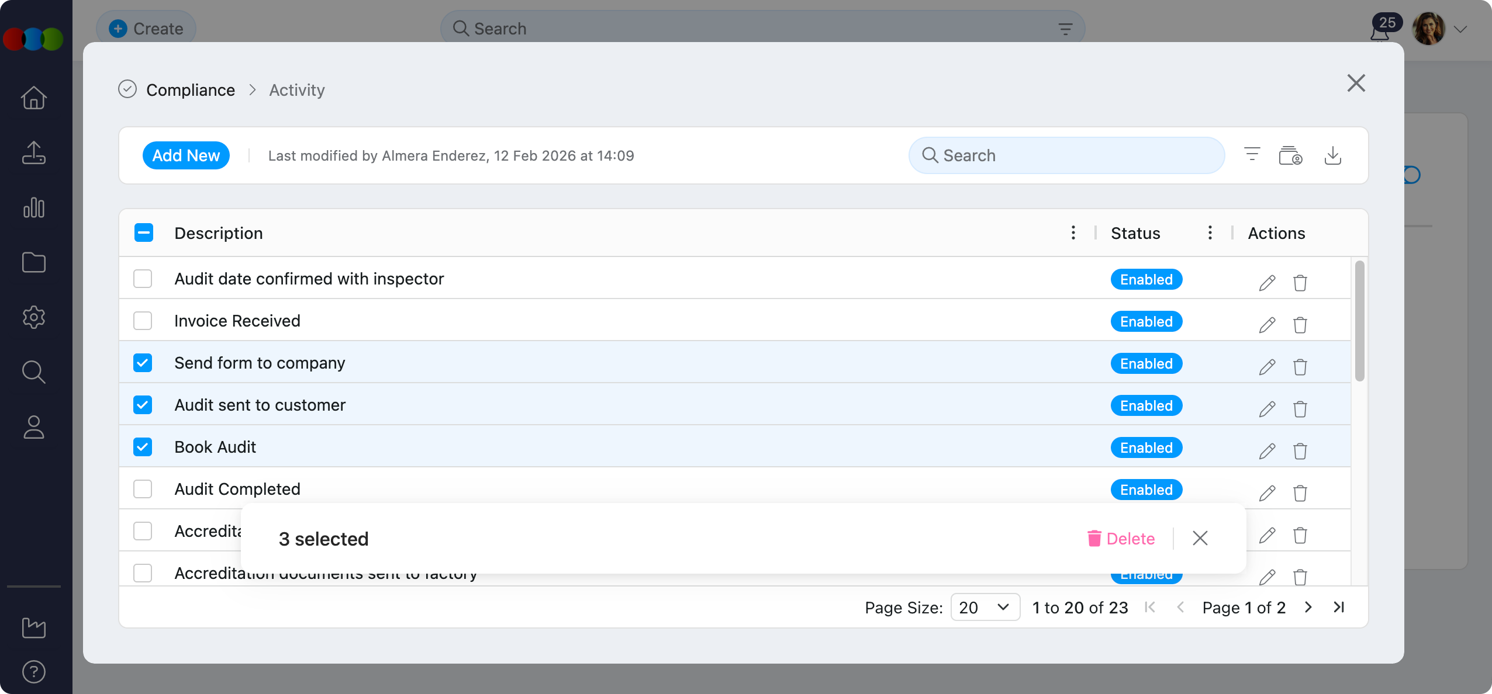Open the Home sidebar icon
This screenshot has height=694, width=1492.
(x=33, y=98)
